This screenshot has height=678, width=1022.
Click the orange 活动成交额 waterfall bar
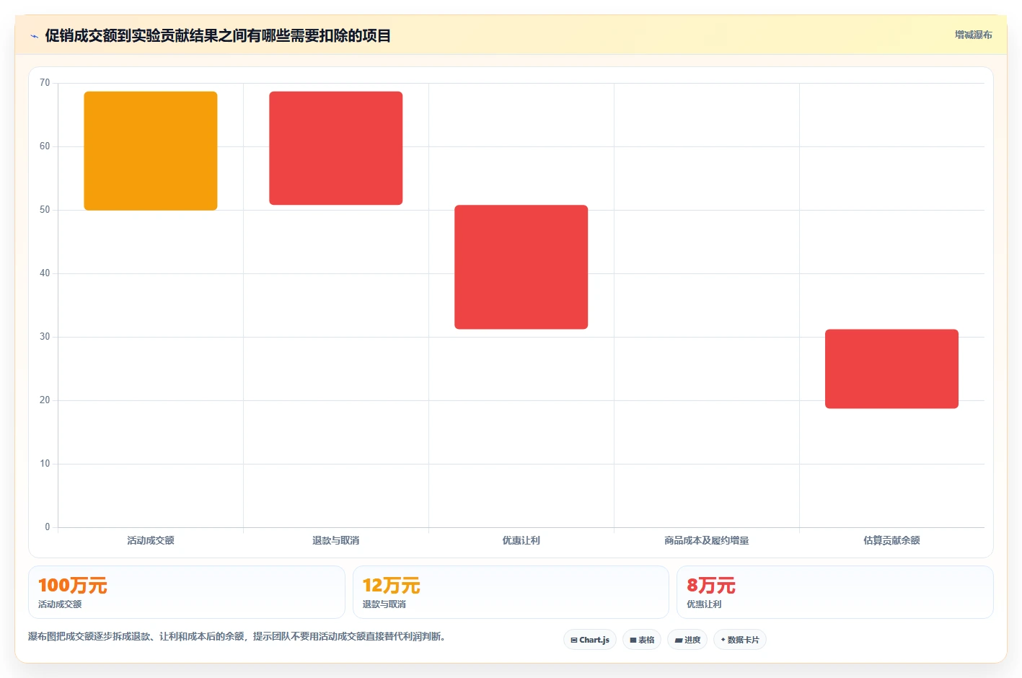pyautogui.click(x=151, y=151)
